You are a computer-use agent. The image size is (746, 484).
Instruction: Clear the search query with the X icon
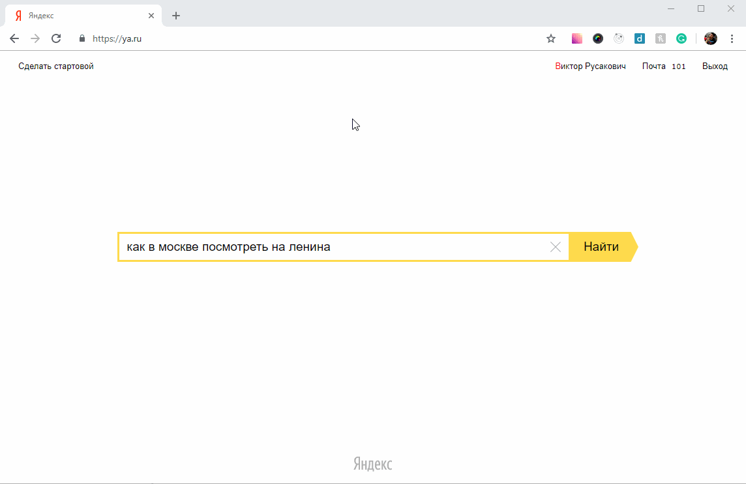point(555,247)
